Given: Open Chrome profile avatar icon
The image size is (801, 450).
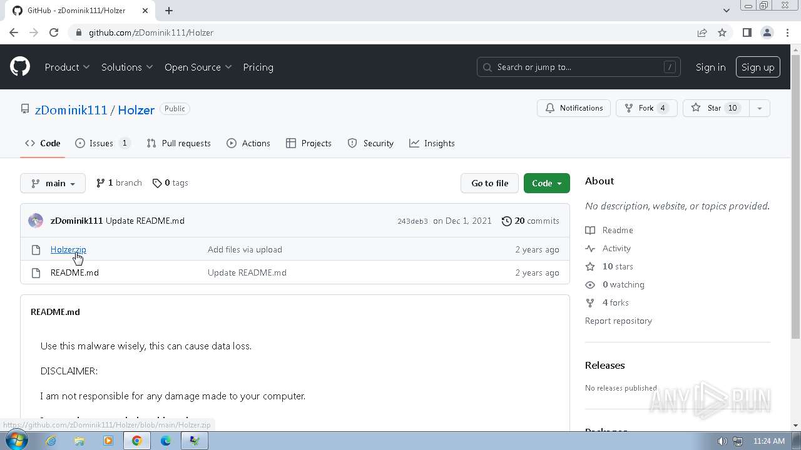Looking at the screenshot, I should [x=767, y=32].
